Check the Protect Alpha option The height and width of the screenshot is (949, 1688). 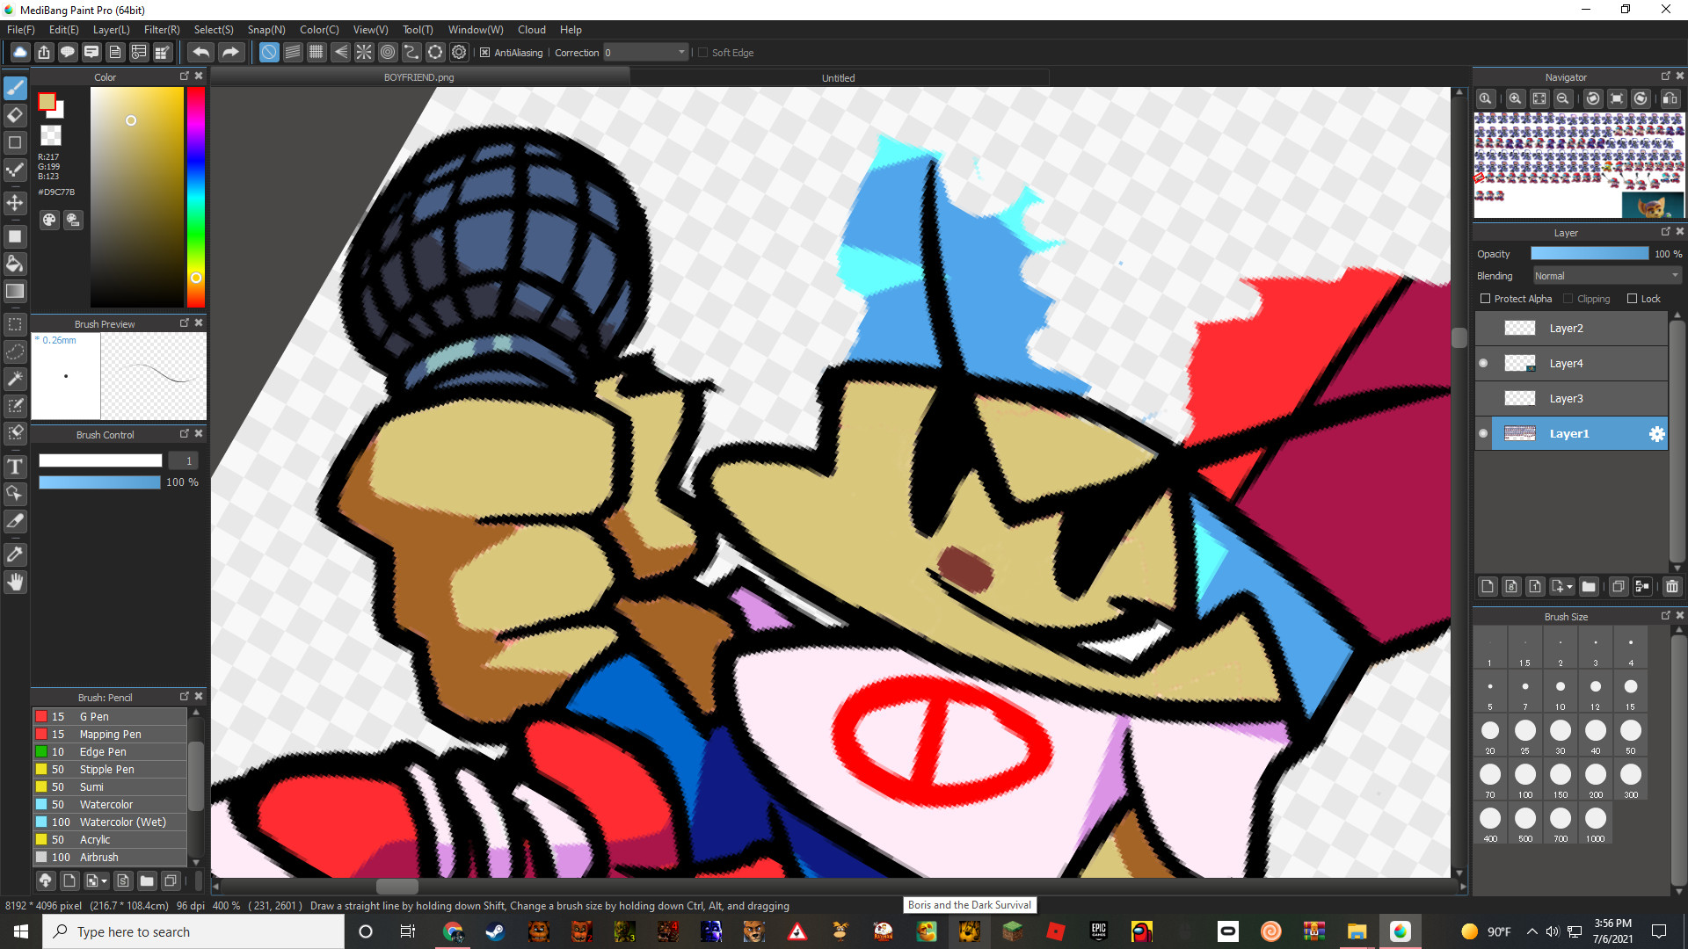coord(1486,298)
